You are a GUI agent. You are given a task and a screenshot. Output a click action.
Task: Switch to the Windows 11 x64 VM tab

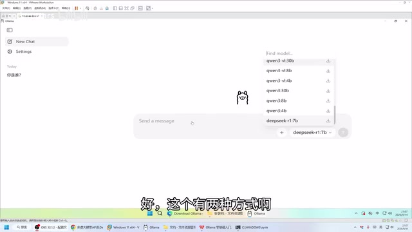point(30,16)
